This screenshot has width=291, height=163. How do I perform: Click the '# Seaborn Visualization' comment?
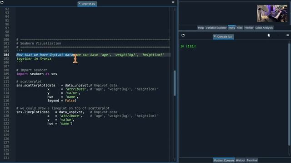(x=39, y=43)
